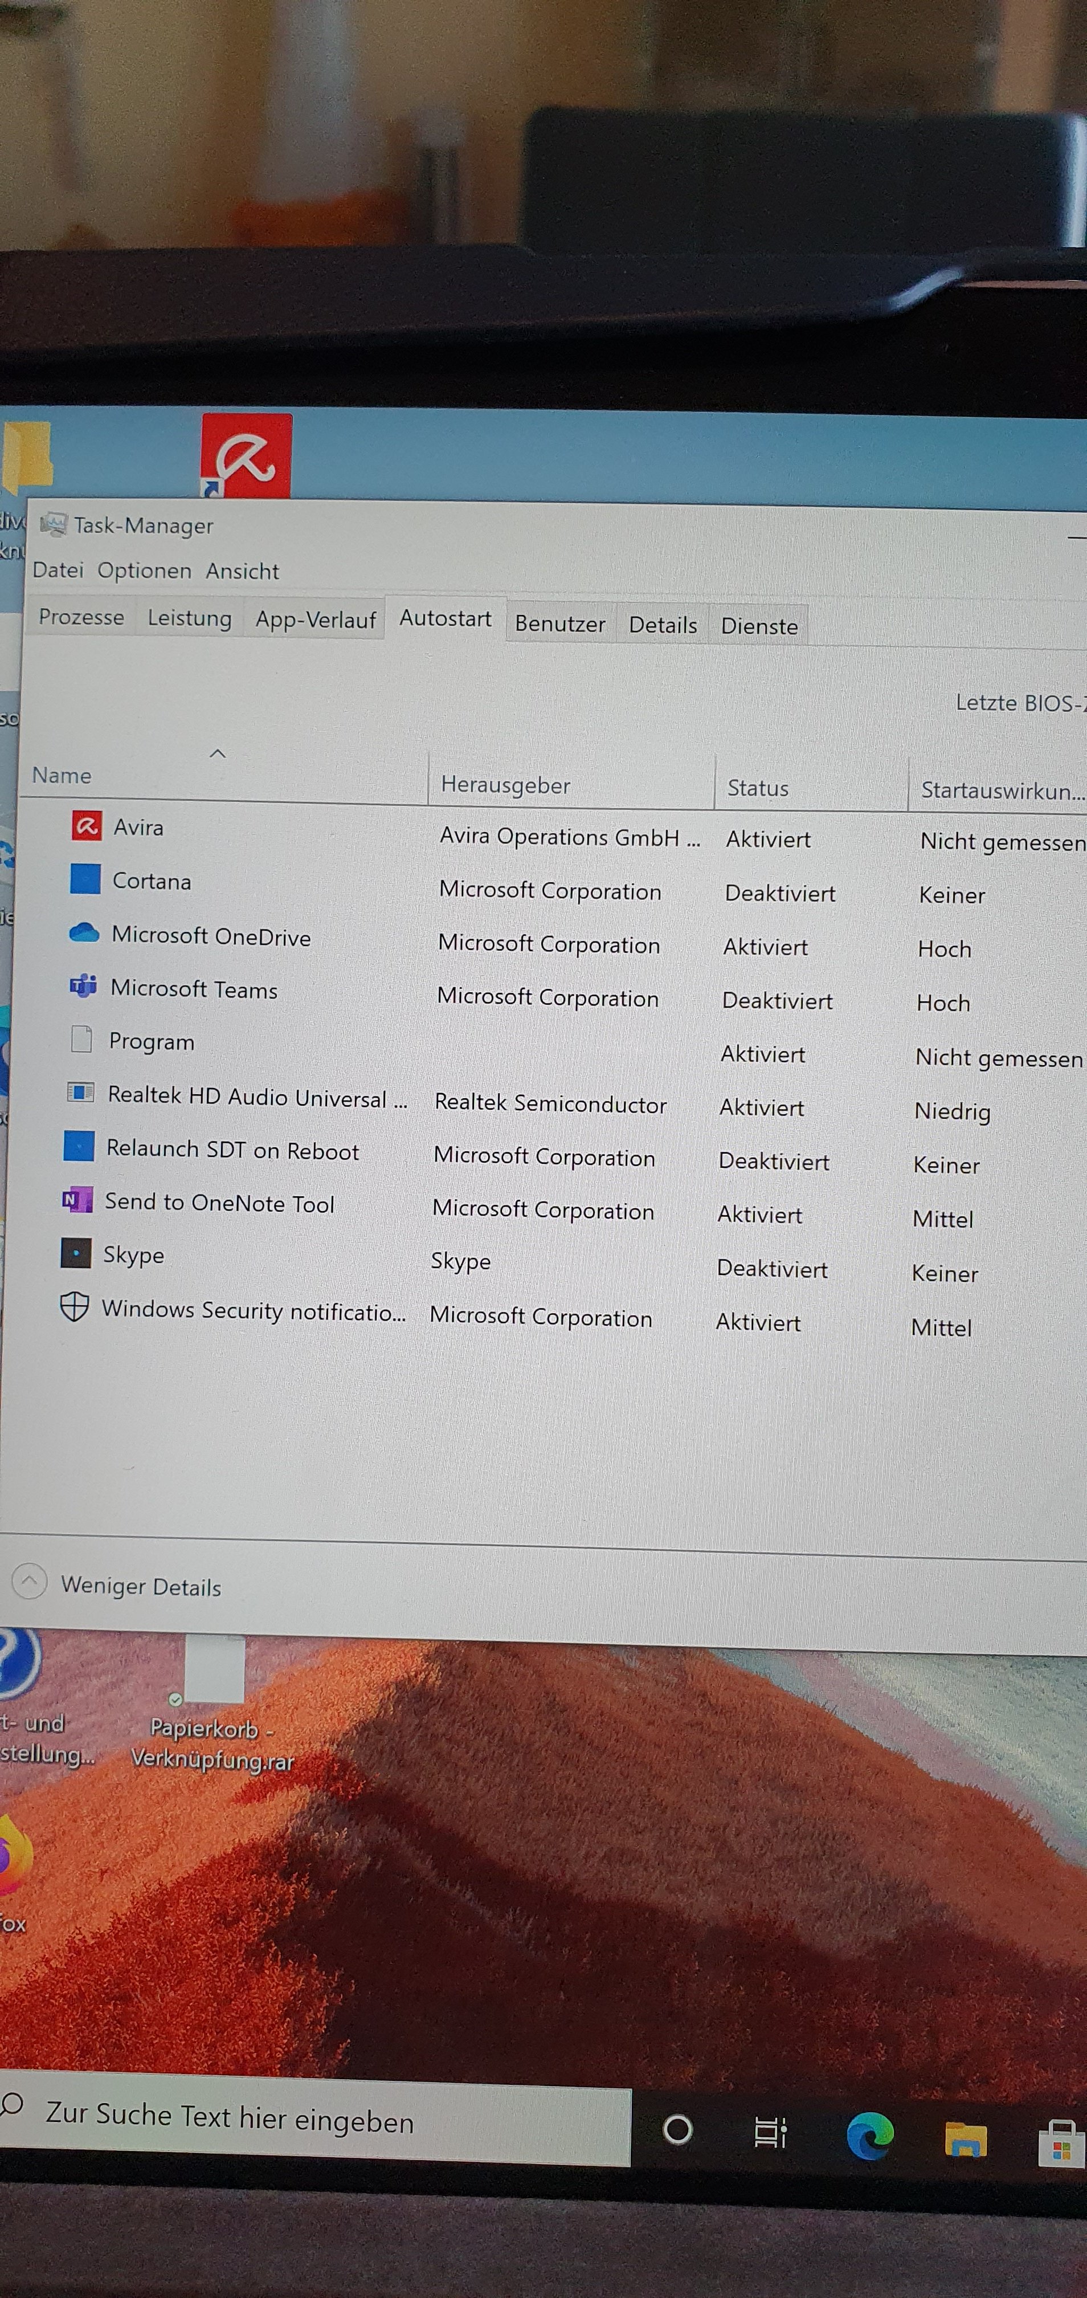
Task: Click the Windows Security shield icon
Action: click(x=74, y=1307)
